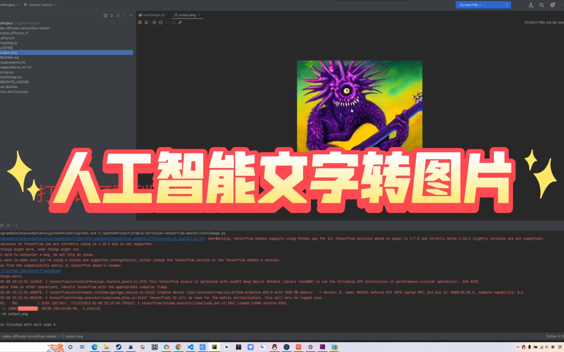
Task: Fit output.png to the editor window
Action: coord(140,22)
